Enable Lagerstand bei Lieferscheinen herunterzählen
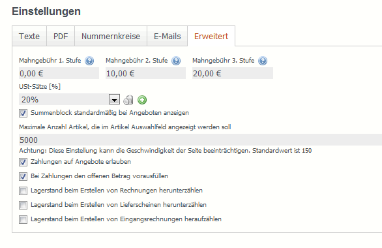The width and height of the screenshot is (382, 248). (23, 205)
